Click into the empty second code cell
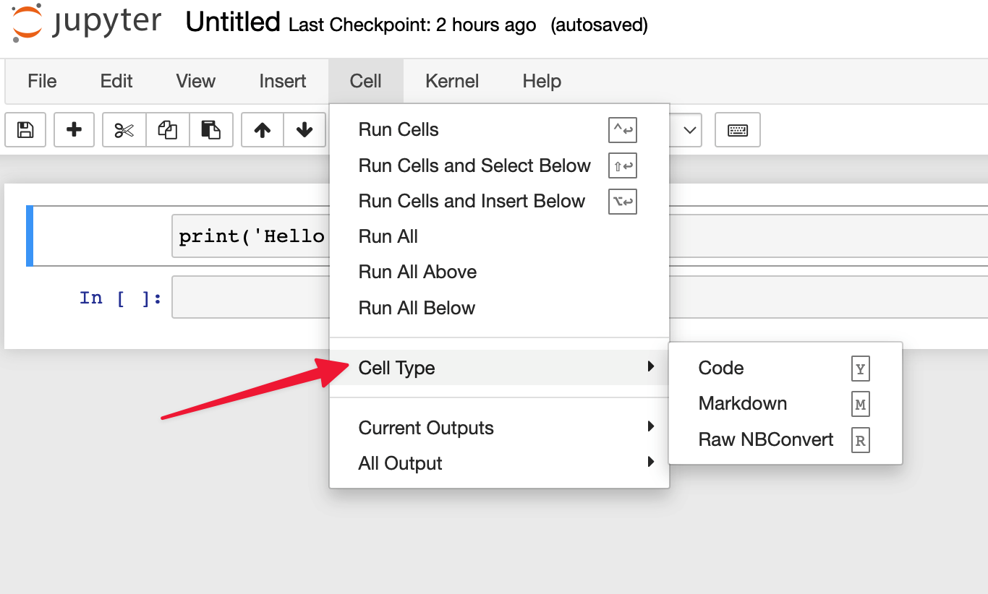988x594 pixels. coord(250,297)
